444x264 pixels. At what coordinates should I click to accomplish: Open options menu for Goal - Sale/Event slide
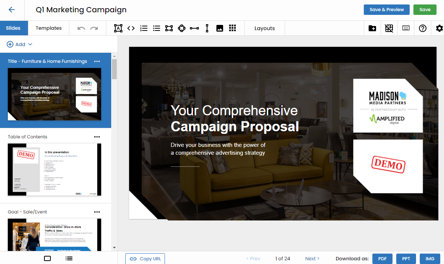click(97, 212)
